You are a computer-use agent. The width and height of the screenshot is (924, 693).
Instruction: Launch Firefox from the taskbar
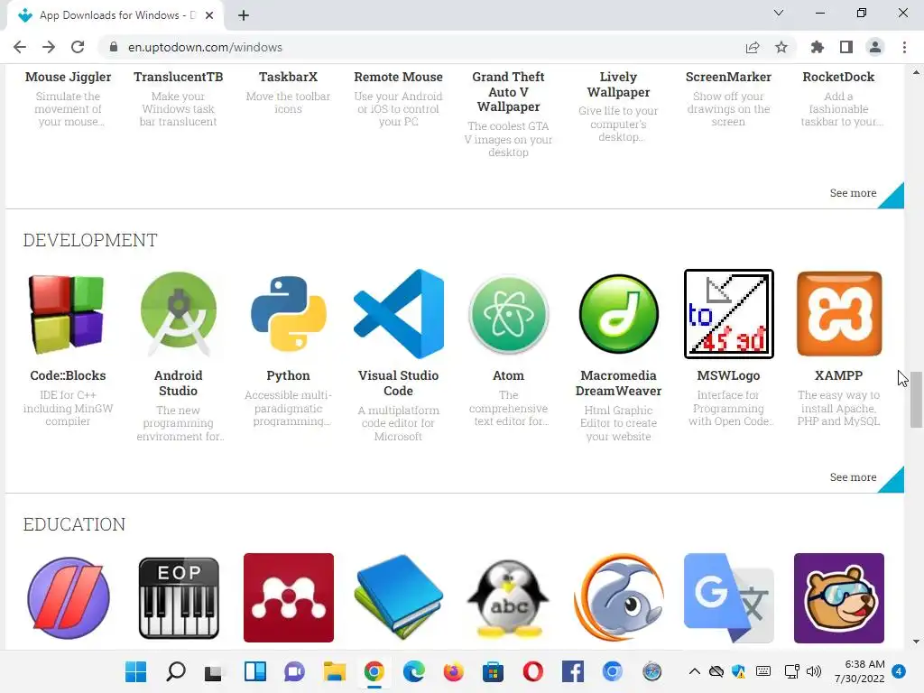[453, 671]
